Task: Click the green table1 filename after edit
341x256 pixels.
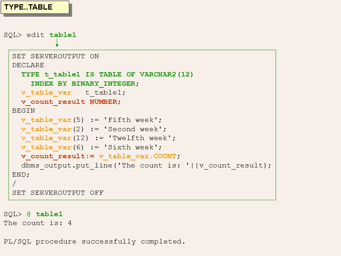Action: (63, 35)
